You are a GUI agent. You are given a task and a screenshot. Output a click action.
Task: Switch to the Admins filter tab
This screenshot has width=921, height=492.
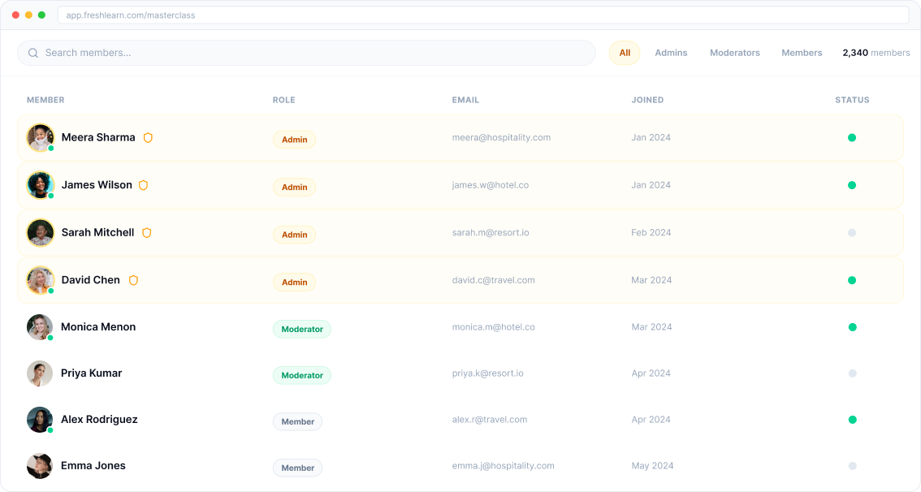click(x=671, y=53)
